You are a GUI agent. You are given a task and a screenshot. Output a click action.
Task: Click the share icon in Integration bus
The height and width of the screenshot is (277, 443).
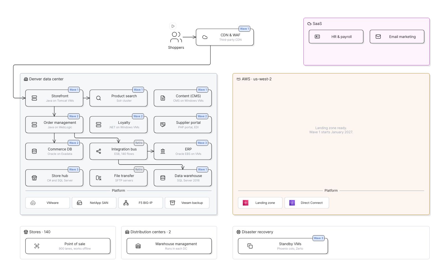(99, 151)
